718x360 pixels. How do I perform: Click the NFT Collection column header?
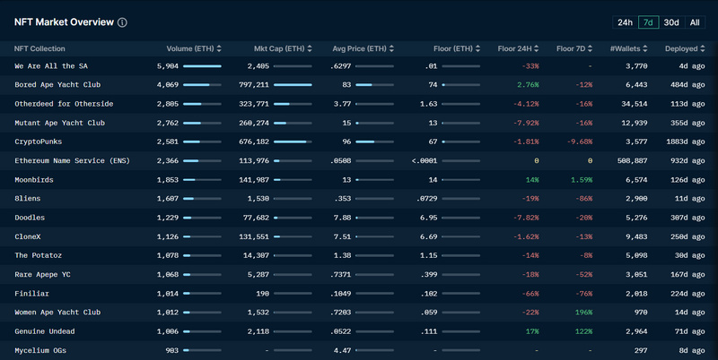(39, 48)
